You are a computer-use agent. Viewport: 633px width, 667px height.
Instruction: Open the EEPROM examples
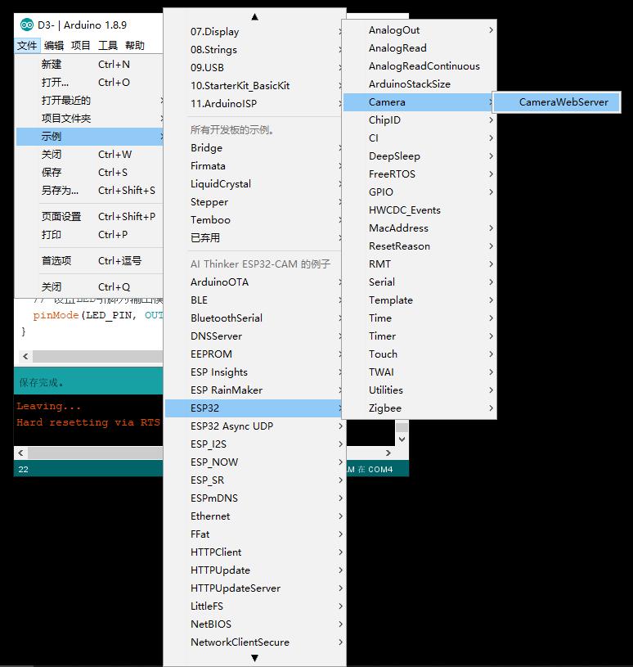254,354
